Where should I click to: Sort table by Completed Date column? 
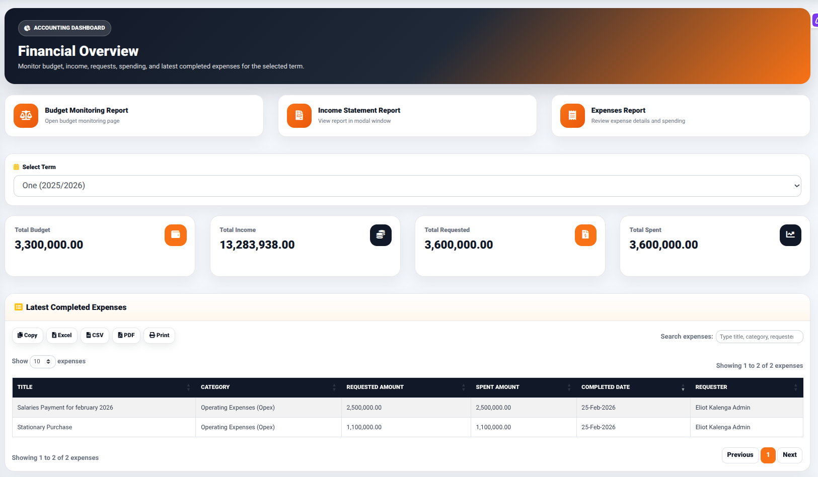633,387
